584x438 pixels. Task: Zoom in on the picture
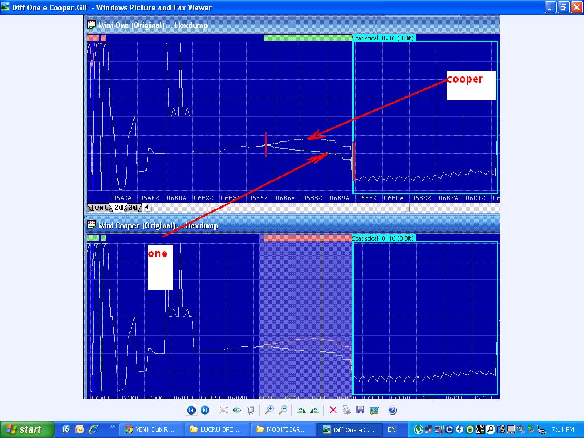269,410
